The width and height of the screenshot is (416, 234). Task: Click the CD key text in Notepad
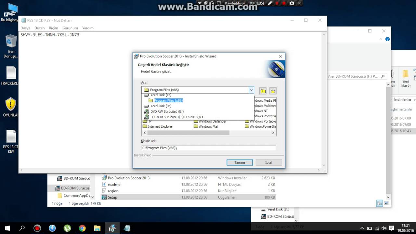(50, 35)
